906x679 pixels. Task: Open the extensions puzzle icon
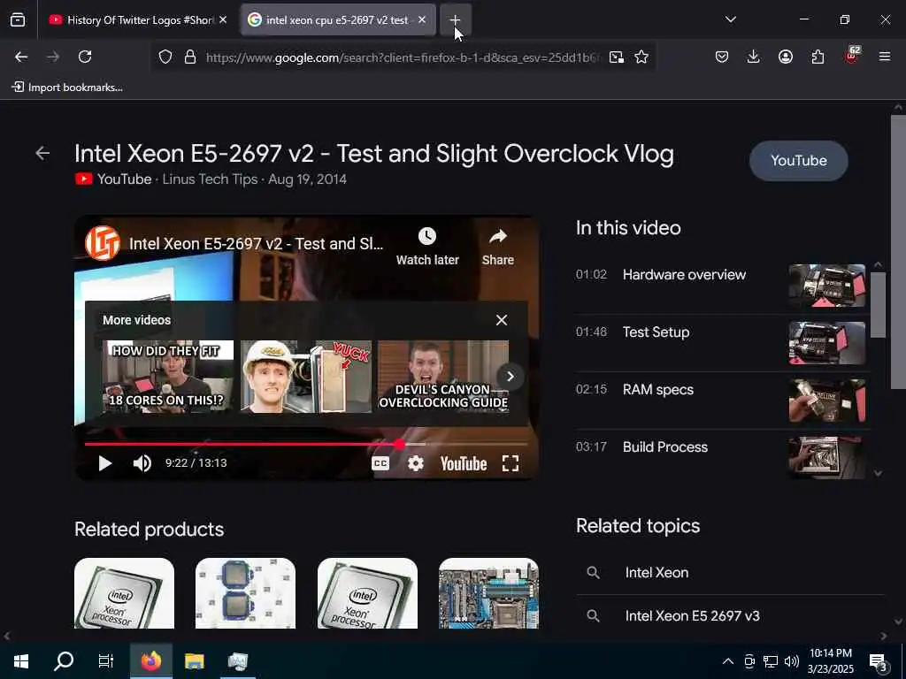click(818, 57)
